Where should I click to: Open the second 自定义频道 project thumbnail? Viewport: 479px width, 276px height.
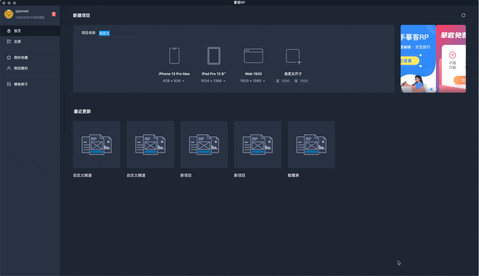(x=150, y=145)
